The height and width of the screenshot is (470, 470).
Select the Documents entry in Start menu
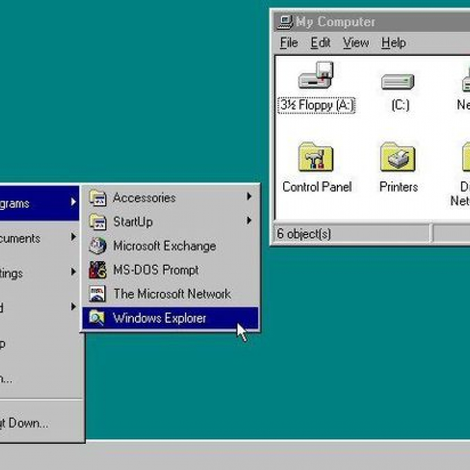[x=40, y=238]
